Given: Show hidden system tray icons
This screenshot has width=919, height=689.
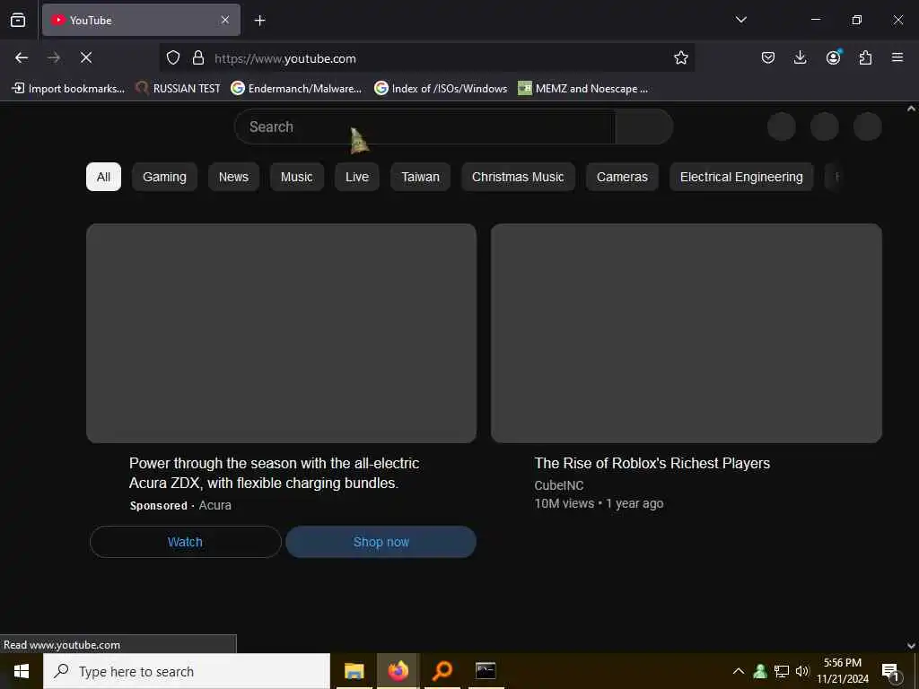Looking at the screenshot, I should (x=739, y=671).
